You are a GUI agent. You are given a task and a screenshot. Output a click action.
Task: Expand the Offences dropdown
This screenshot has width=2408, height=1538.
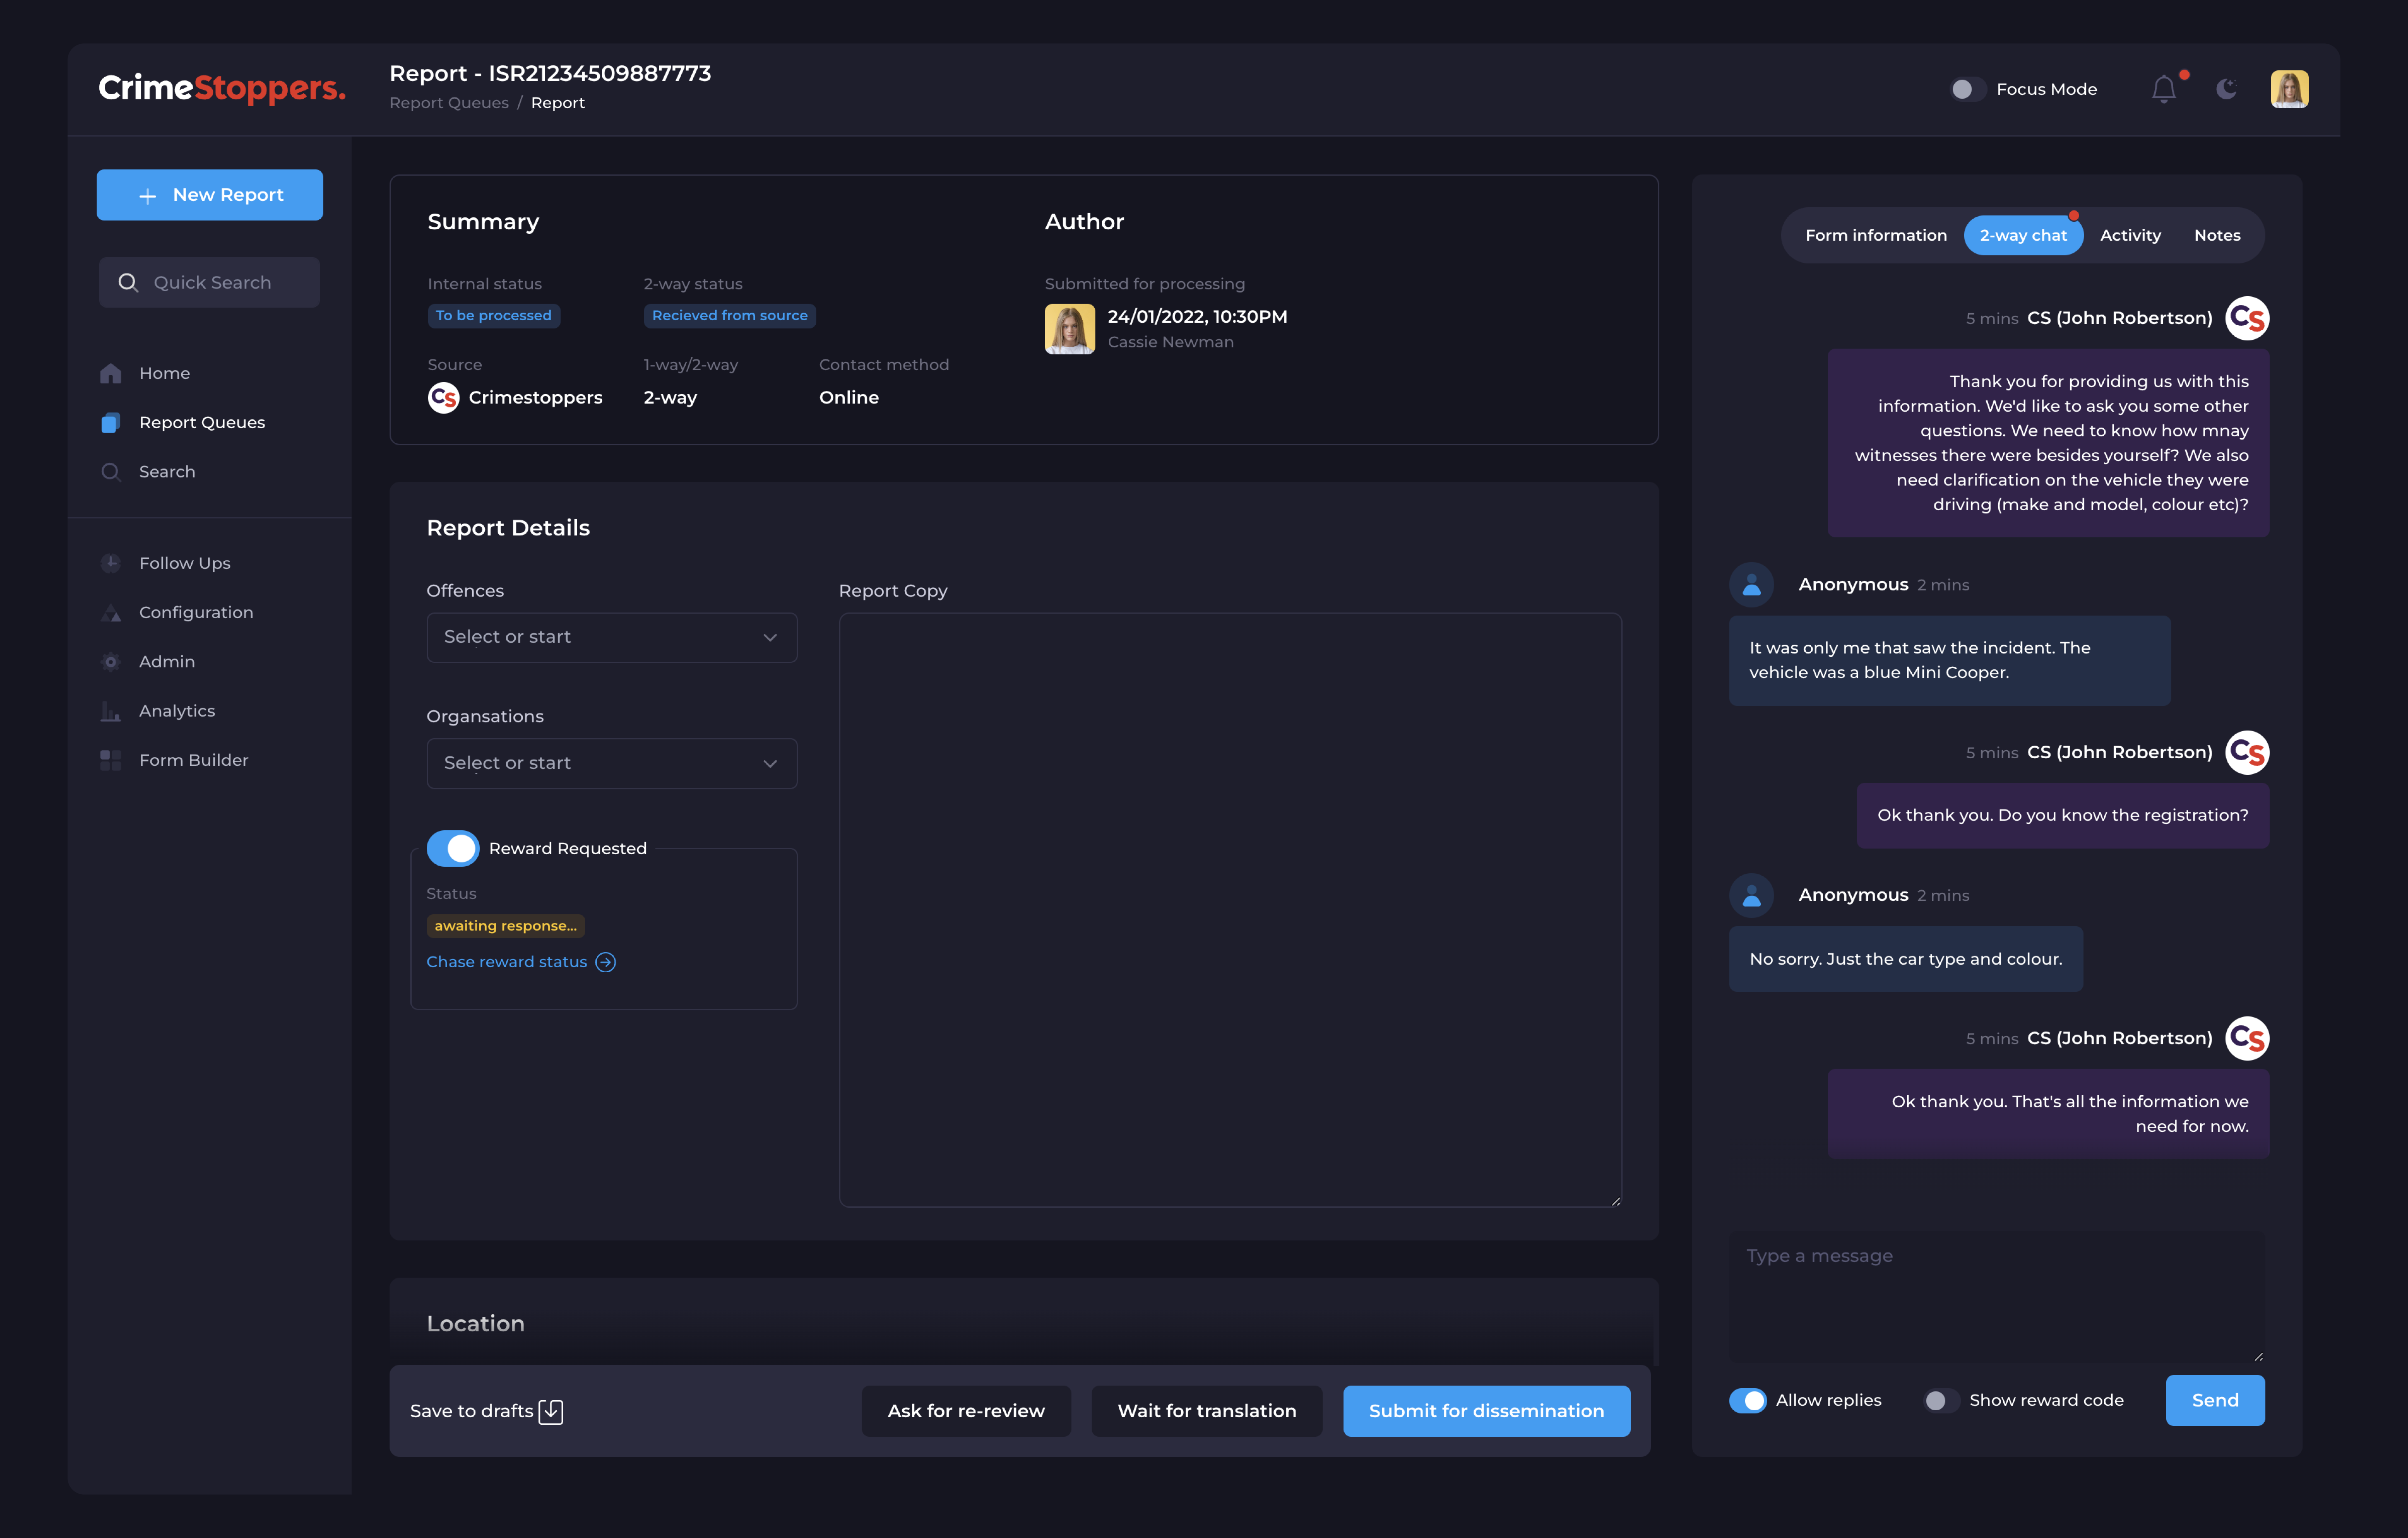(x=611, y=637)
